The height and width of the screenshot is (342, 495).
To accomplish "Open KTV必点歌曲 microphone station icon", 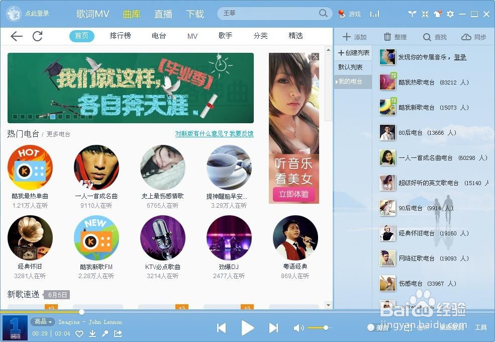I will pyautogui.click(x=163, y=238).
